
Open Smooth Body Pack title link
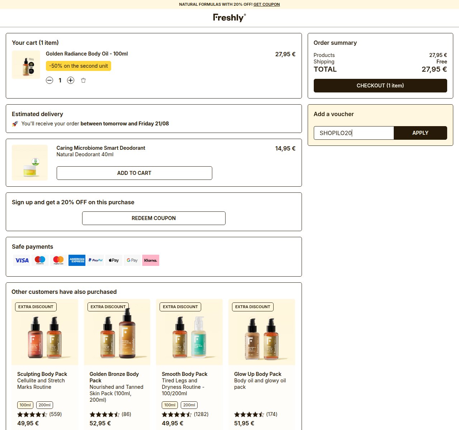point(185,374)
